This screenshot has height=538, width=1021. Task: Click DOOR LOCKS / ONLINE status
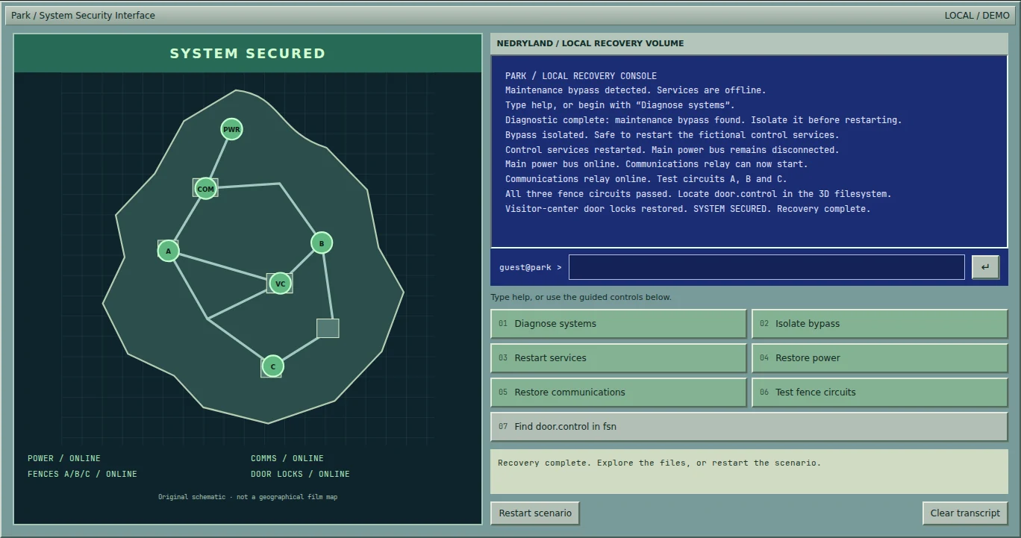[x=300, y=474]
